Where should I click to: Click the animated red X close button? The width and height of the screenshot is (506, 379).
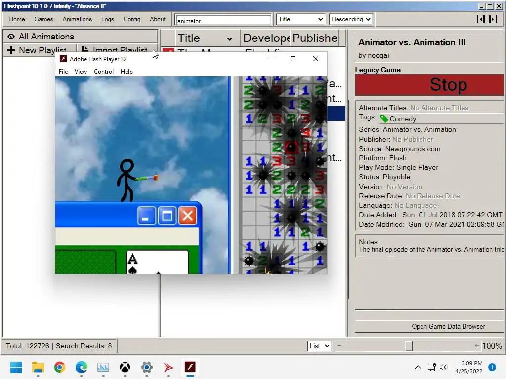(187, 216)
